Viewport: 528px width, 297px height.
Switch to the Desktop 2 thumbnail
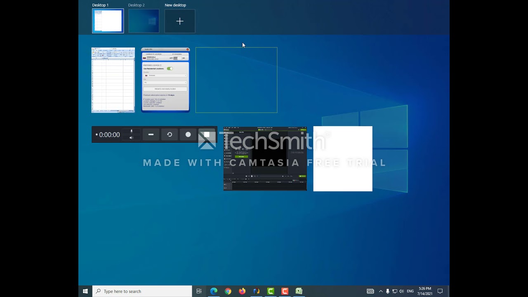tap(144, 21)
